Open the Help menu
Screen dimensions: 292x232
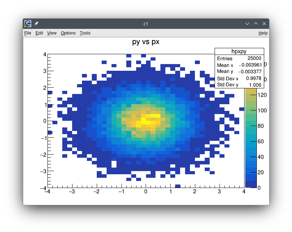point(263,33)
